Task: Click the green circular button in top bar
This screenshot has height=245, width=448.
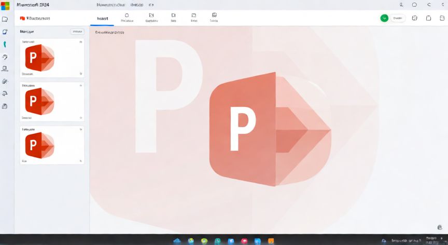Action: point(384,18)
